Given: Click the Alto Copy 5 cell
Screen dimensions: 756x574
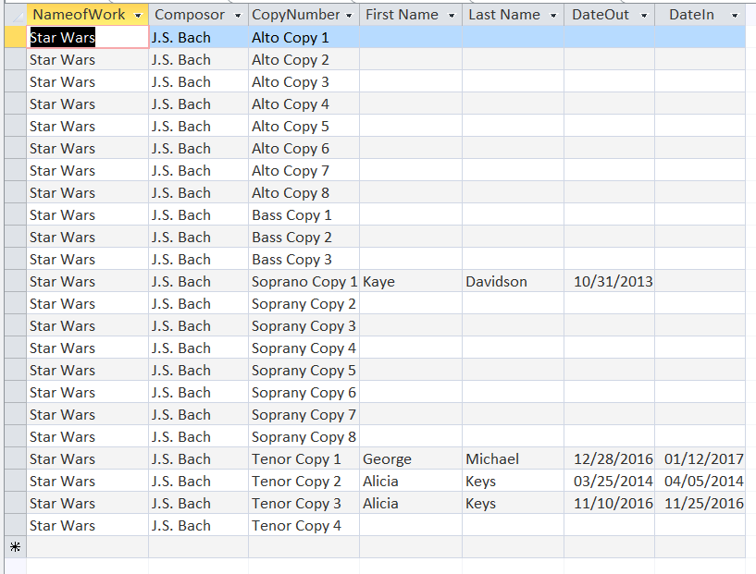Looking at the screenshot, I should (x=304, y=126).
